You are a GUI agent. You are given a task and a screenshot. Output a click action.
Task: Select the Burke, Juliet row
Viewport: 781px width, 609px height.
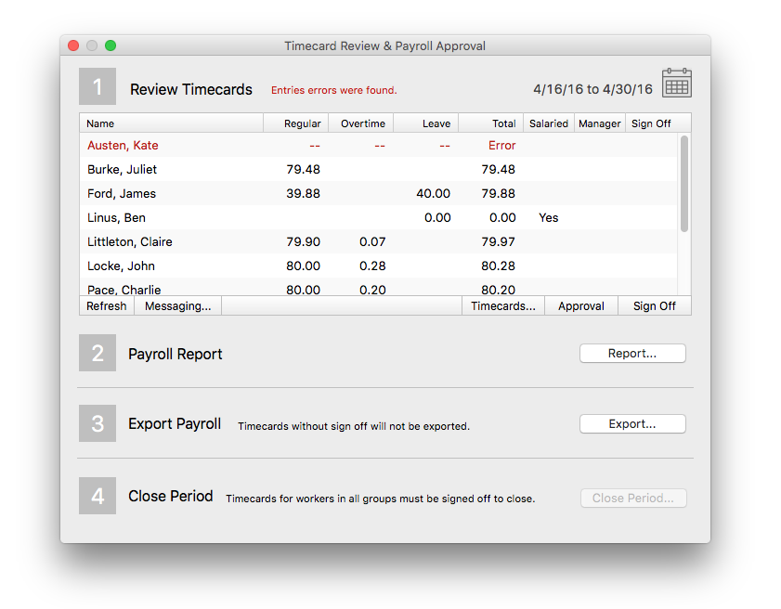[x=378, y=169]
